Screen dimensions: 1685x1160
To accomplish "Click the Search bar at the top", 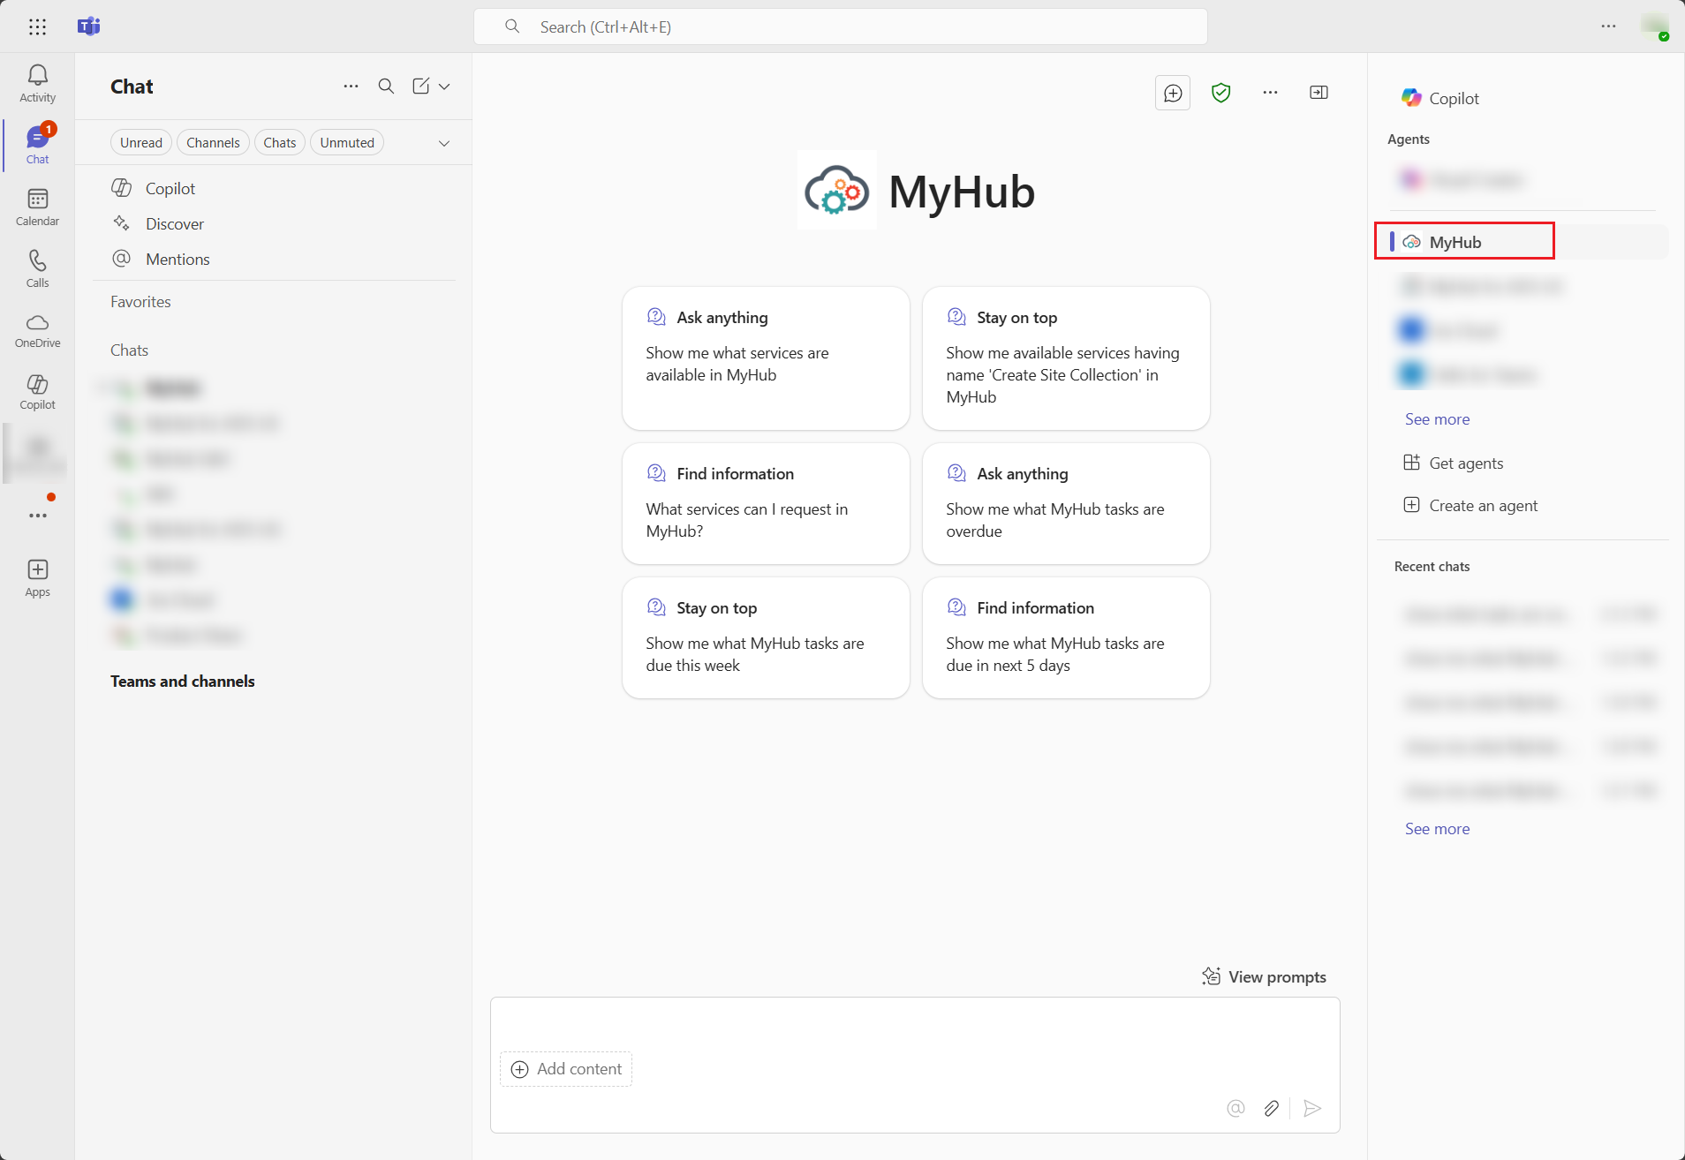I will tap(839, 26).
